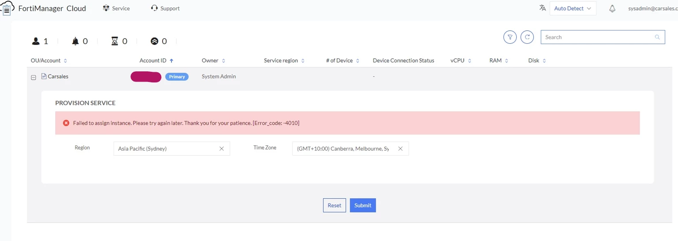Click the Time Zone label
The height and width of the screenshot is (241, 678).
coord(265,148)
